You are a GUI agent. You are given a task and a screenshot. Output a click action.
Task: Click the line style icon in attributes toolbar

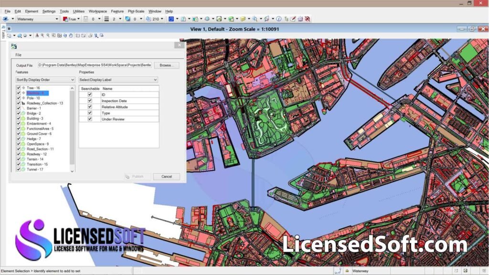pos(86,19)
